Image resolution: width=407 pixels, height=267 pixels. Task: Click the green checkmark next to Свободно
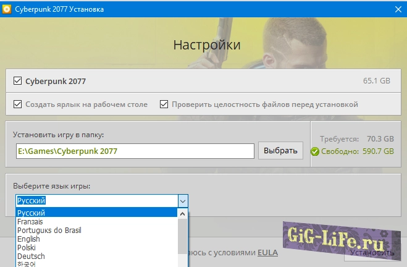point(315,151)
